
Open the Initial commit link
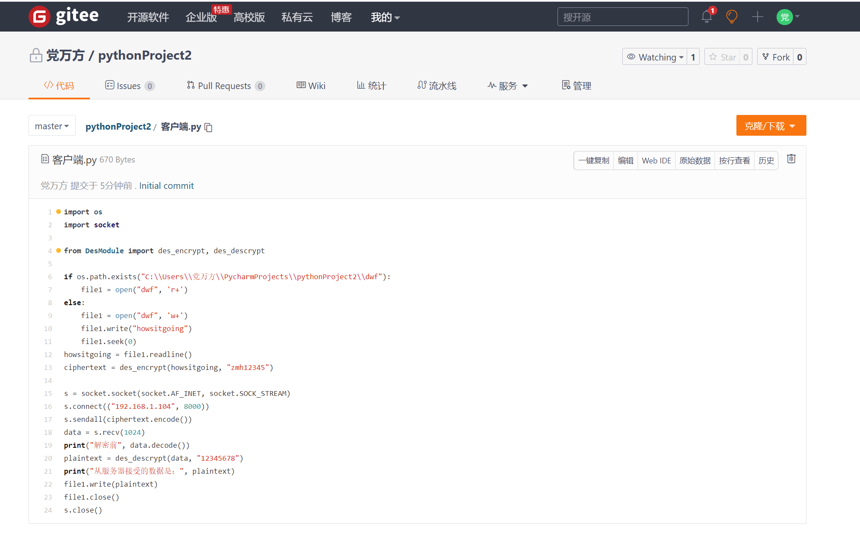(166, 186)
